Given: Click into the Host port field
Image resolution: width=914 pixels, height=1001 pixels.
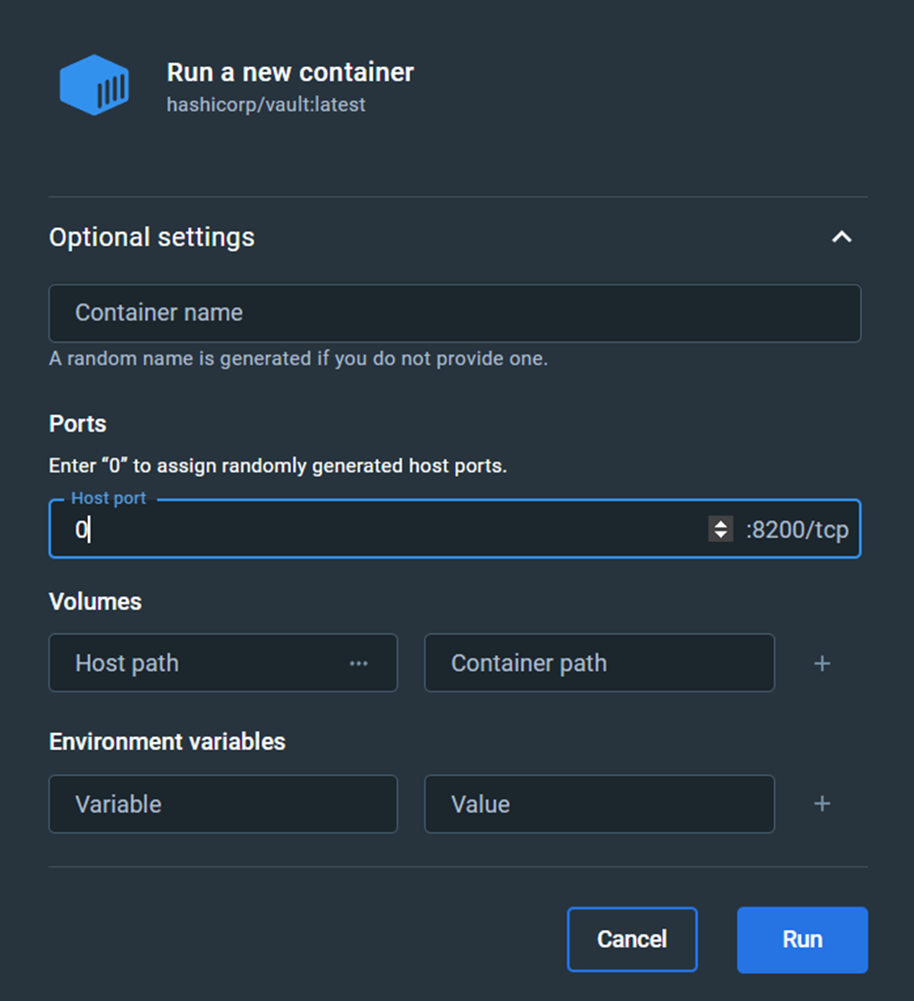Looking at the screenshot, I should [377, 529].
